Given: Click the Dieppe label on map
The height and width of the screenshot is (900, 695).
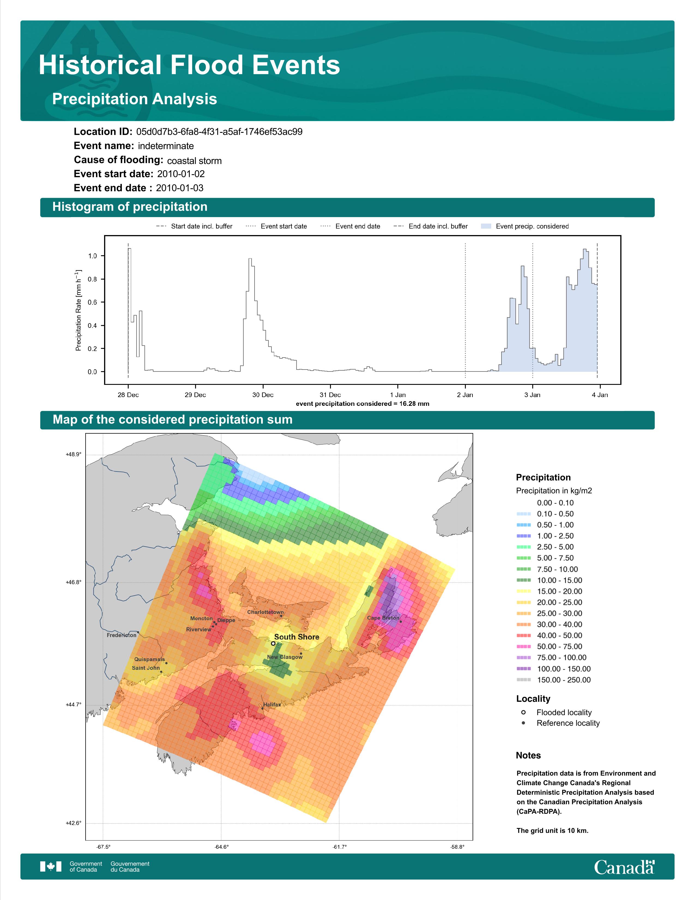Looking at the screenshot, I should click(226, 620).
